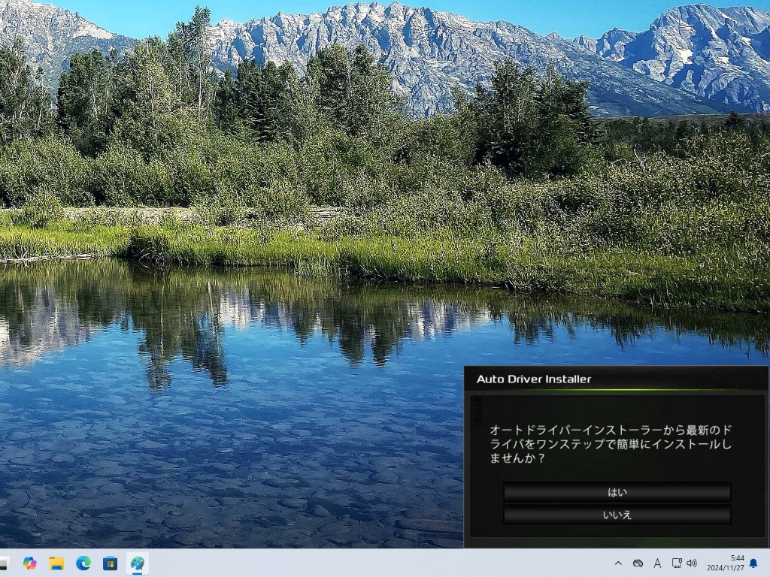Open notifications with the bell icon
This screenshot has height=577, width=770.
tap(753, 563)
